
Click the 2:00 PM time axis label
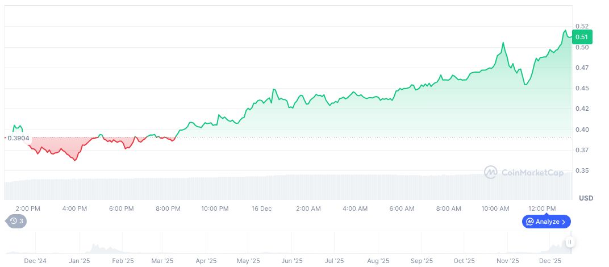coord(28,208)
